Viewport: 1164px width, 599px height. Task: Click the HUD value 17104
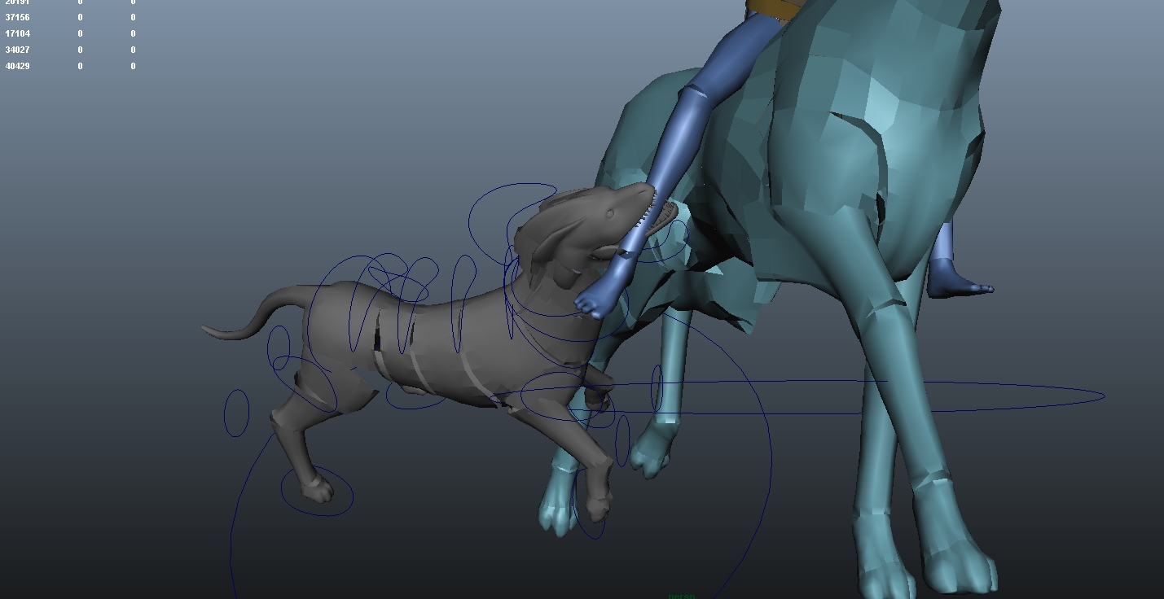tap(17, 33)
